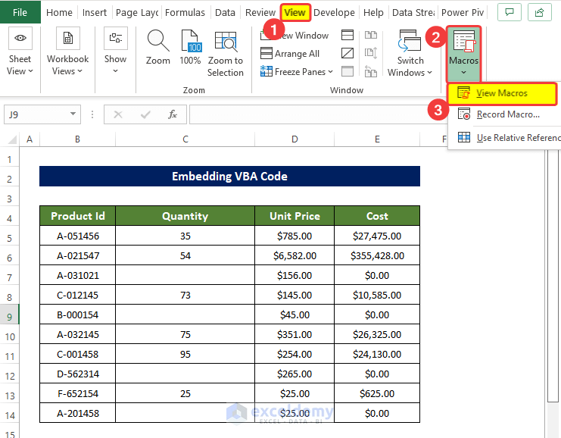Select column D header
Screen dimensions: 561x438
[295, 139]
